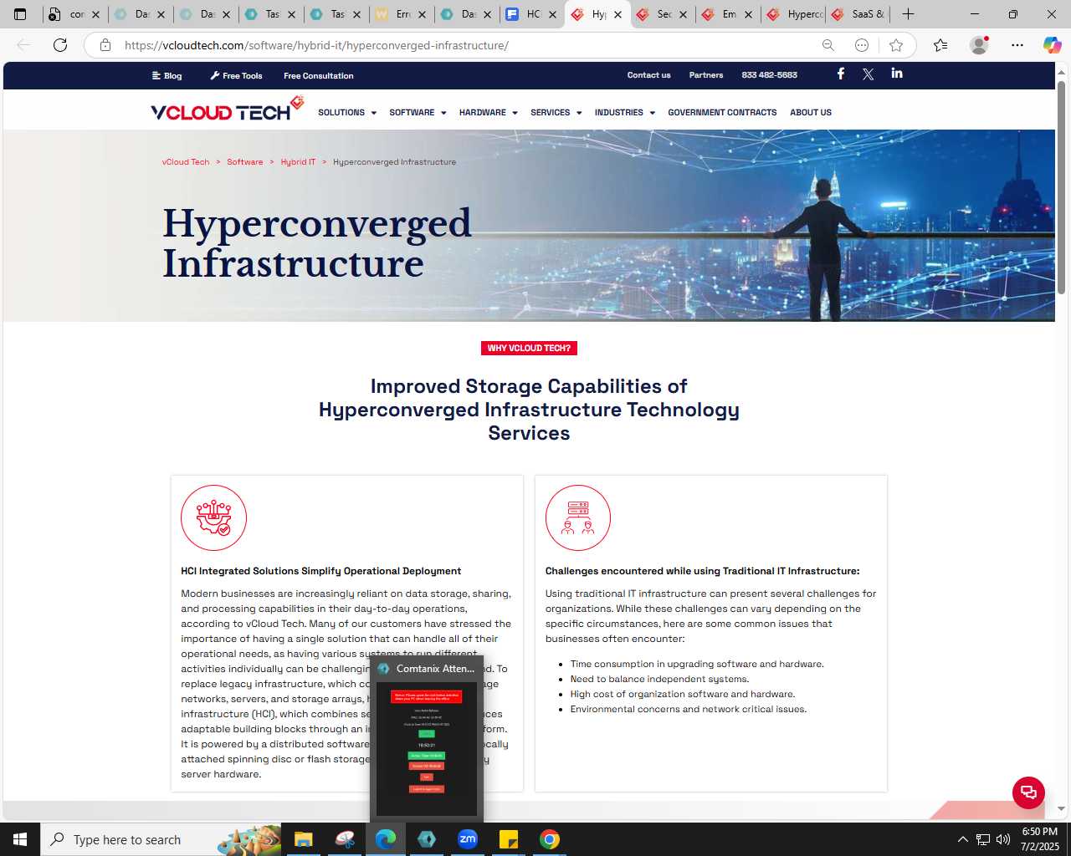Screen dimensions: 1071x856
Task: Close the 'Sec' browser tab
Action: (683, 14)
